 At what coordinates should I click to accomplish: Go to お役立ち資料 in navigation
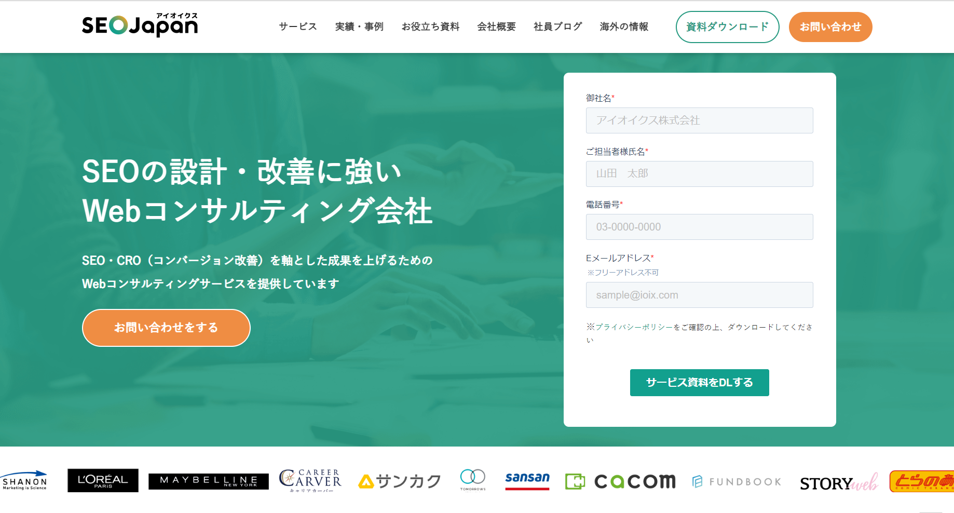tap(430, 26)
